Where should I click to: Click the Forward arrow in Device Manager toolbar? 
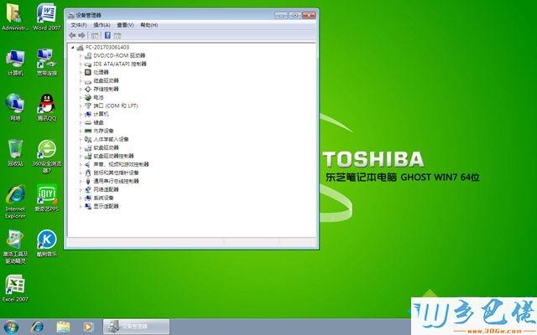pyautogui.click(x=81, y=35)
